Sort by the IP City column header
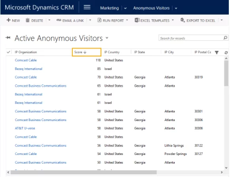 (169, 52)
